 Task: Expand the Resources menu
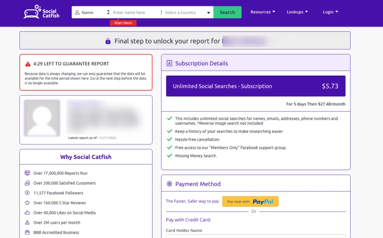(263, 12)
